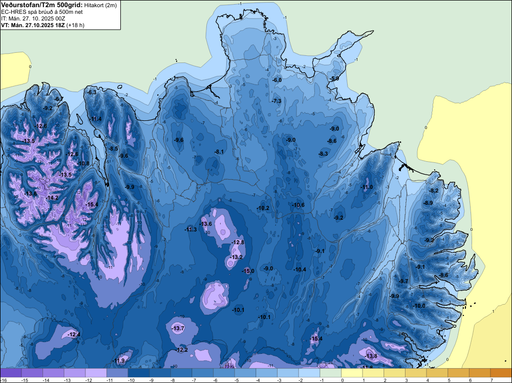Click the -10.6 temperature label

pos(298,205)
